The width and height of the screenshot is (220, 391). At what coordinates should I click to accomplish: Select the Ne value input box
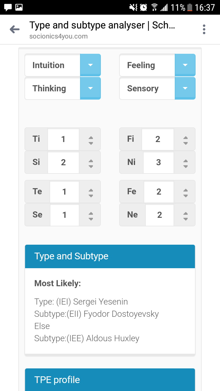point(159,215)
